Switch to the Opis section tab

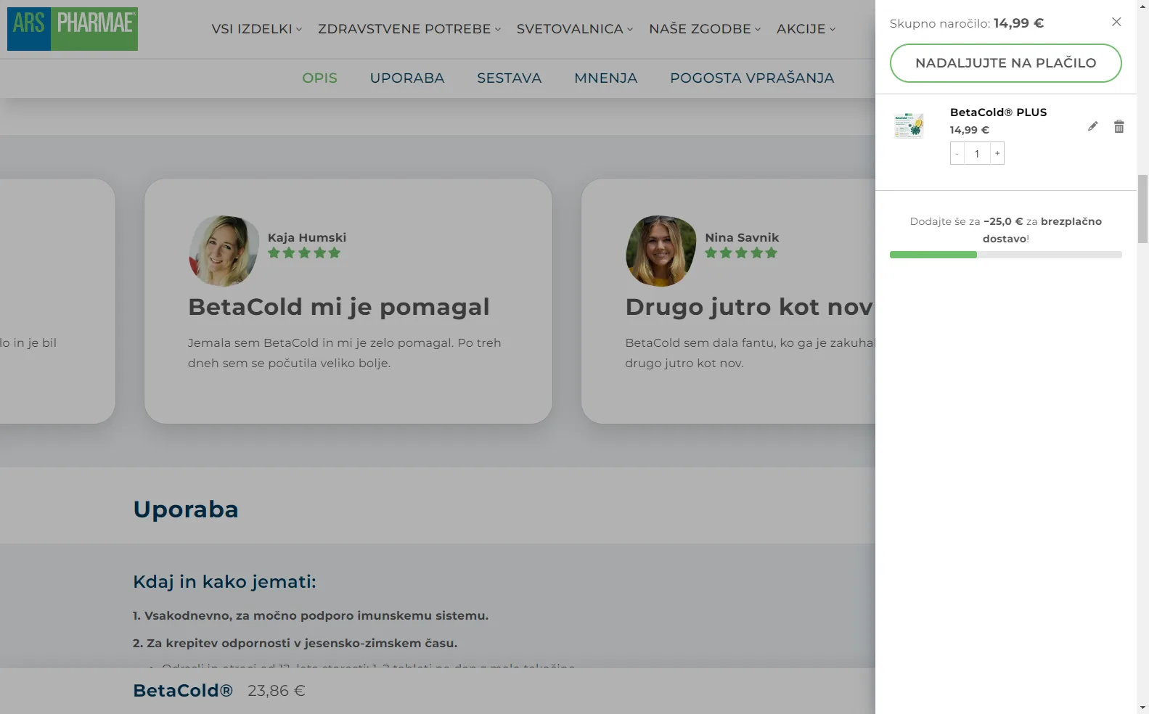(320, 78)
